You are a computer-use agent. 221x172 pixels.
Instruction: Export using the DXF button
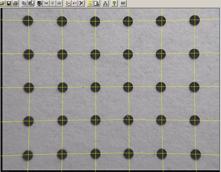(x=123, y=3)
